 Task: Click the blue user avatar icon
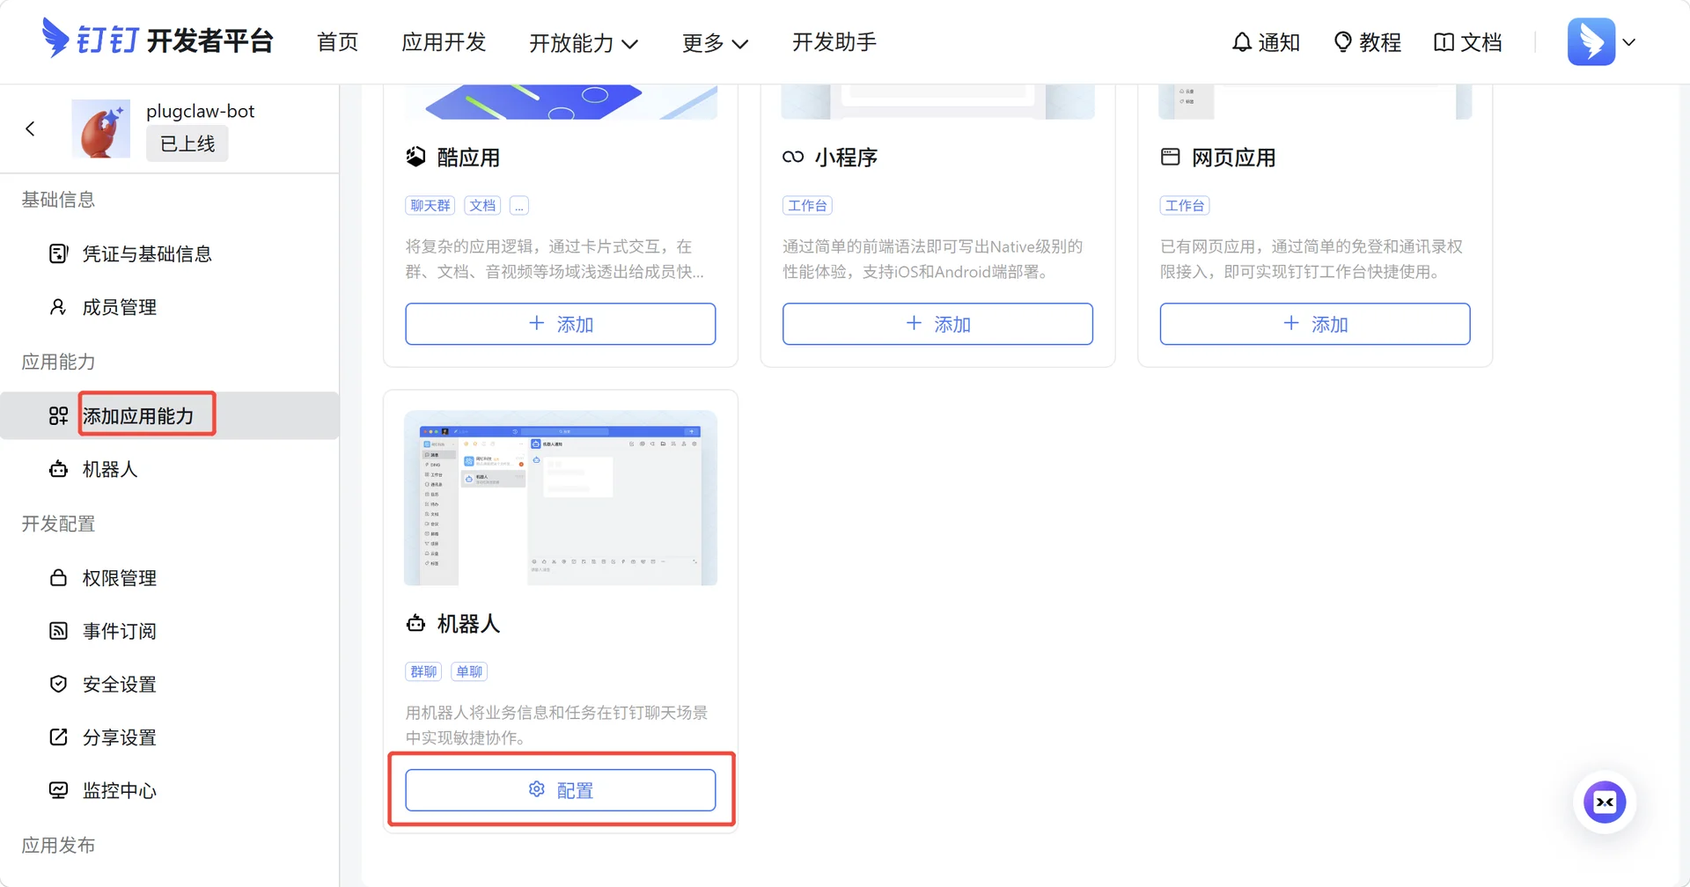tap(1591, 41)
